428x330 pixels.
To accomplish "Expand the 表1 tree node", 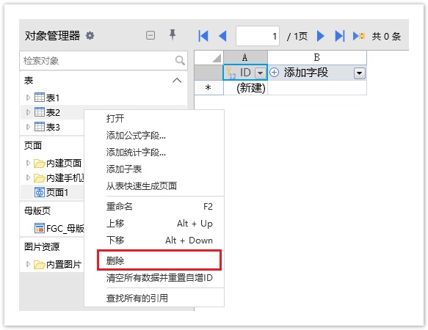I will coord(28,98).
